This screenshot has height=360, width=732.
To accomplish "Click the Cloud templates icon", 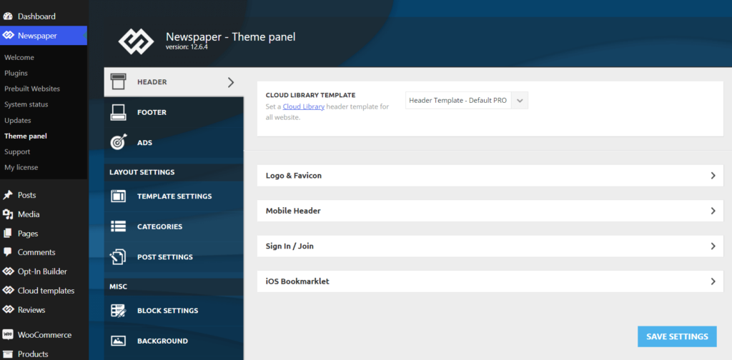I will [x=7, y=291].
